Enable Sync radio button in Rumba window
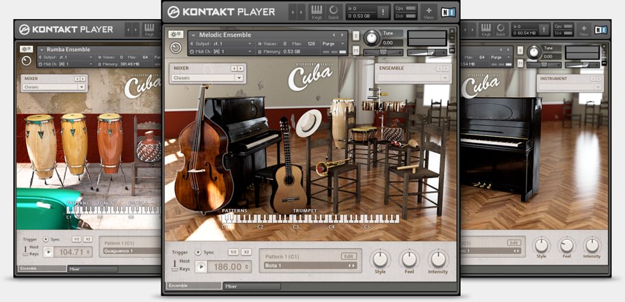Image resolution: width=625 pixels, height=302 pixels. pyautogui.click(x=46, y=239)
